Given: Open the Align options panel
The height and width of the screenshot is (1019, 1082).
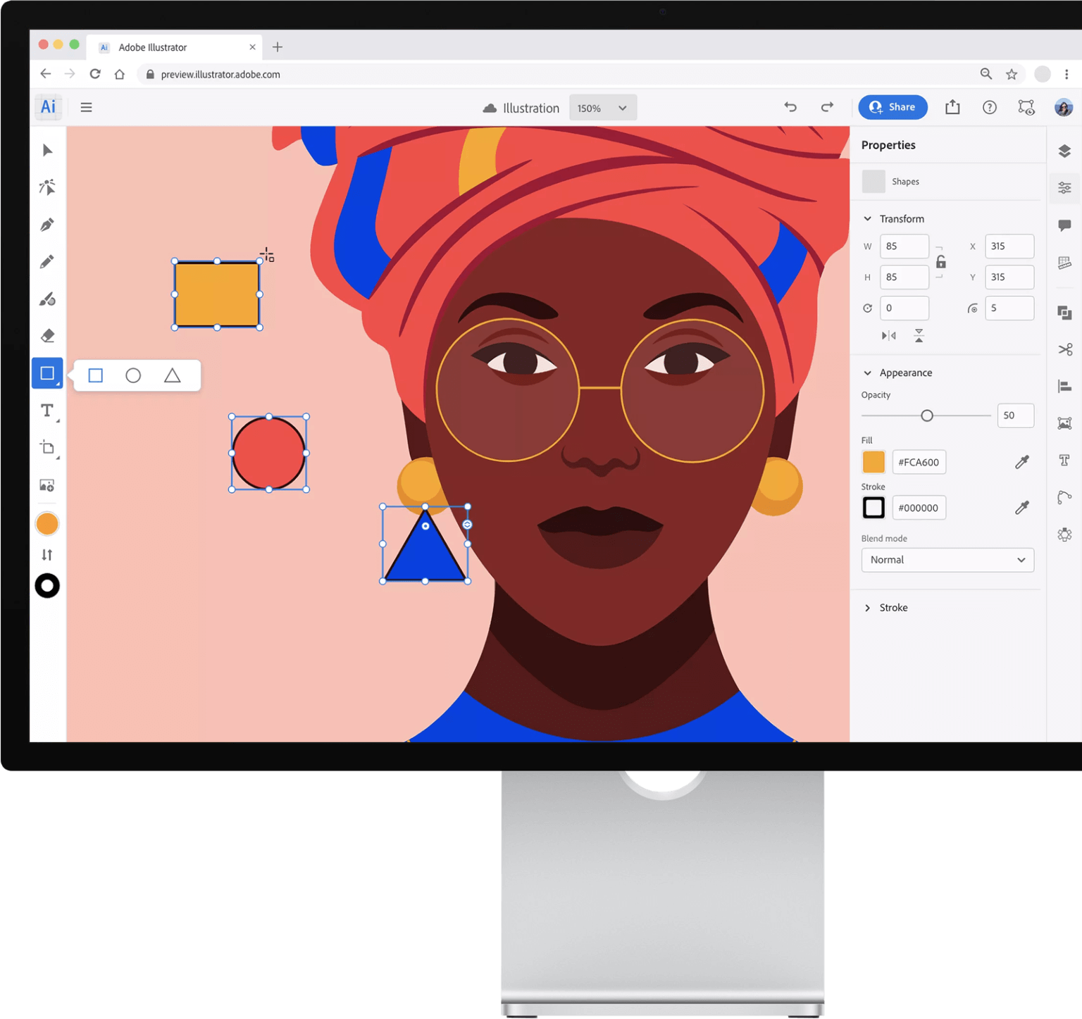Looking at the screenshot, I should click(x=1064, y=386).
